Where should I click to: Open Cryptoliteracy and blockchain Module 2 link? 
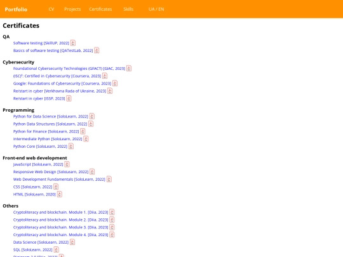(x=60, y=220)
